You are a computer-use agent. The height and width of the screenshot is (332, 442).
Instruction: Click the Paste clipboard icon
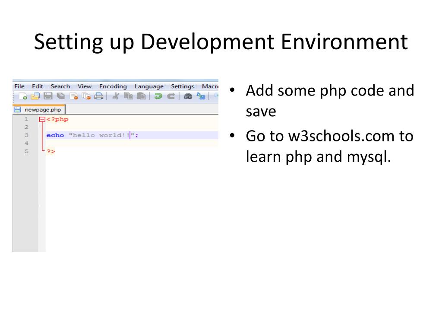coord(141,96)
